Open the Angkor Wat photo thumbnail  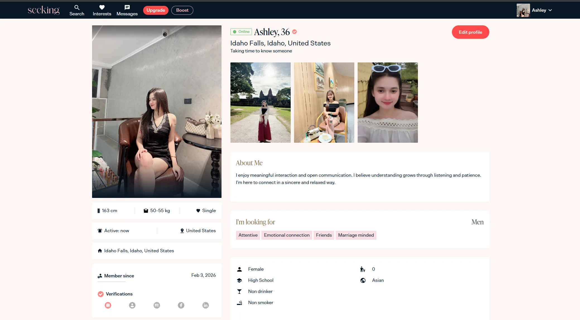pos(260,103)
